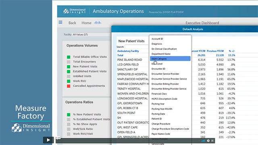Sort by Previous YTCM column header
The image size is (258, 145).
coord(215,51)
